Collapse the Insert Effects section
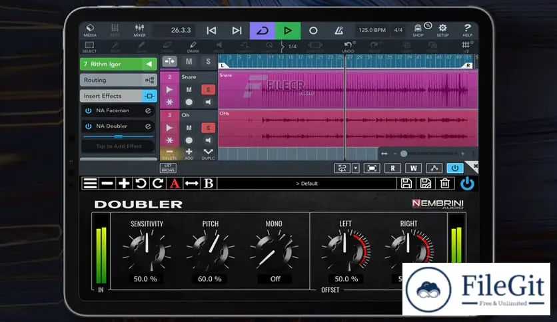This screenshot has width=557, height=322. 119,96
